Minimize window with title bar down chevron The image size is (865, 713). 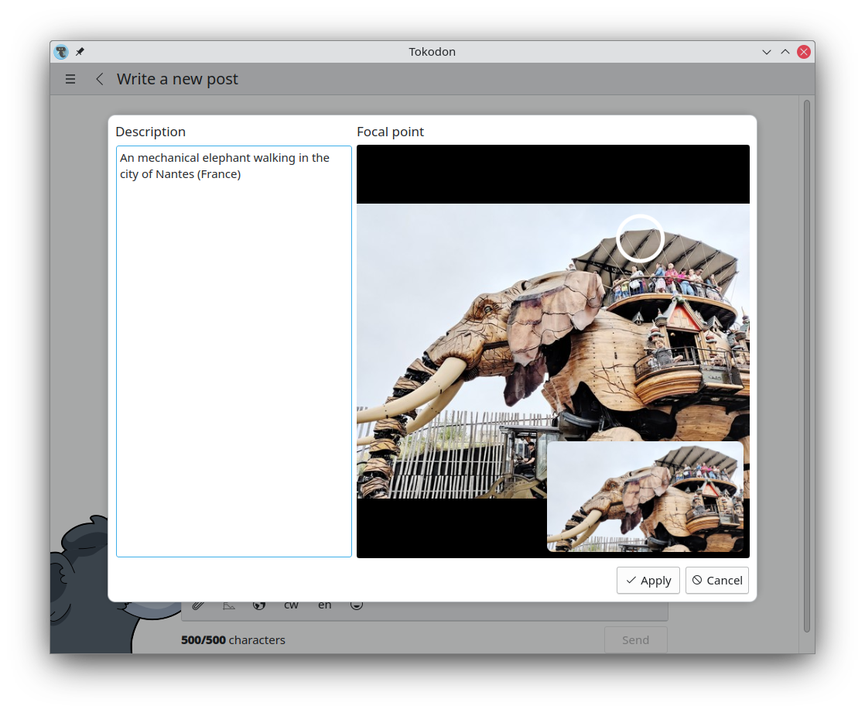pos(766,52)
